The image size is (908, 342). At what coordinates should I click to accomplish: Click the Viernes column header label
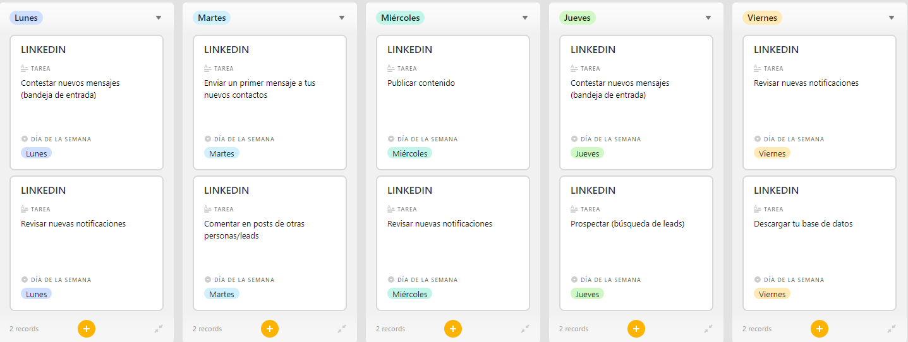[762, 18]
